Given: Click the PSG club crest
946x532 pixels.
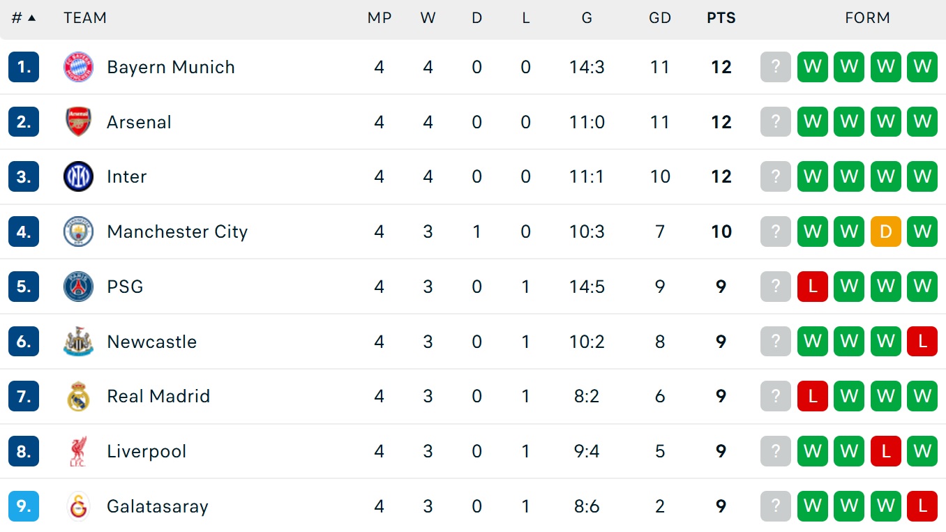Looking at the screenshot, I should pos(78,287).
